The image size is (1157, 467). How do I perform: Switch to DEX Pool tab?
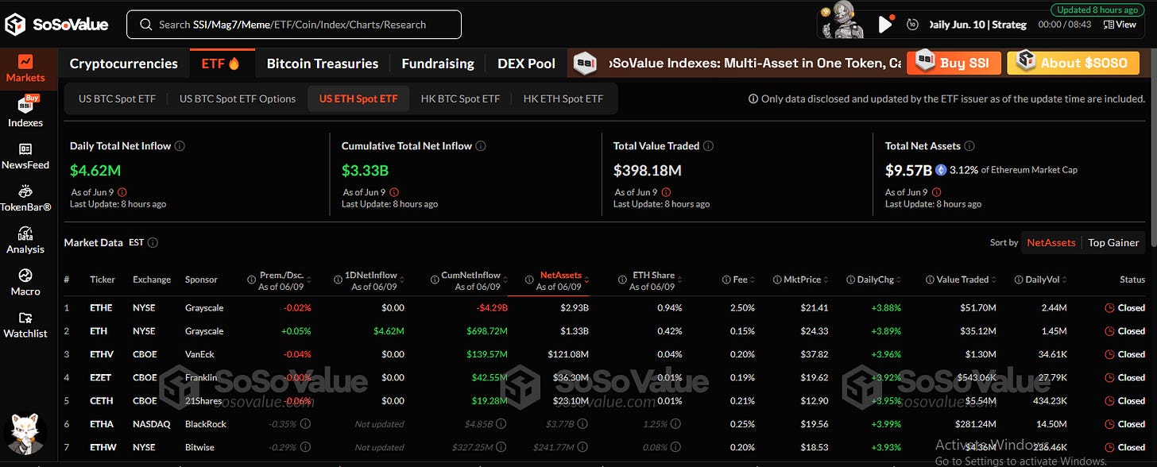click(x=526, y=64)
